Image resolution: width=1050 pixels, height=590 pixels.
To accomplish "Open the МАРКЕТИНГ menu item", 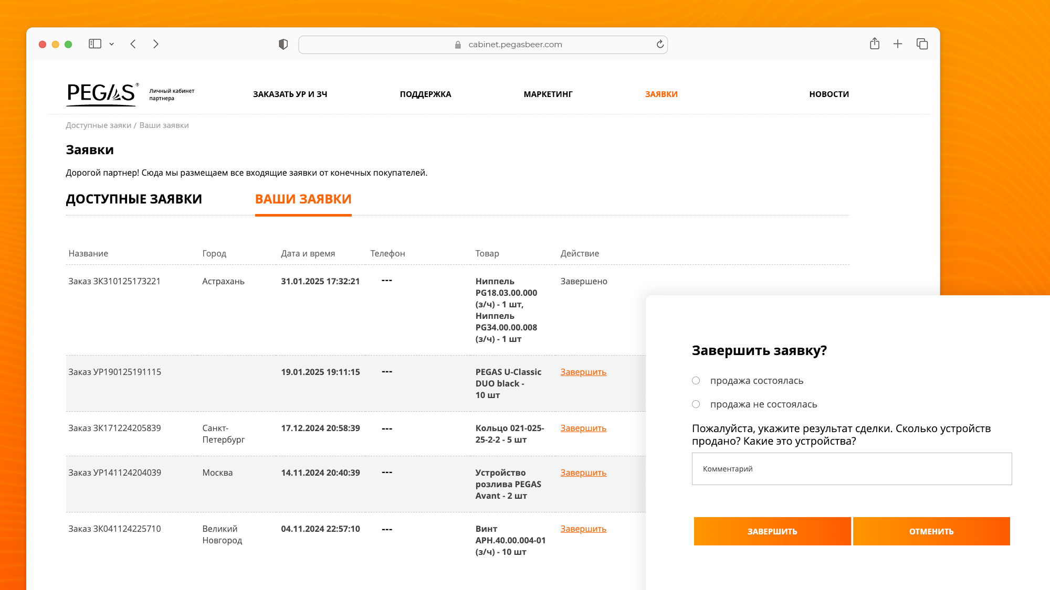I will 548,94.
